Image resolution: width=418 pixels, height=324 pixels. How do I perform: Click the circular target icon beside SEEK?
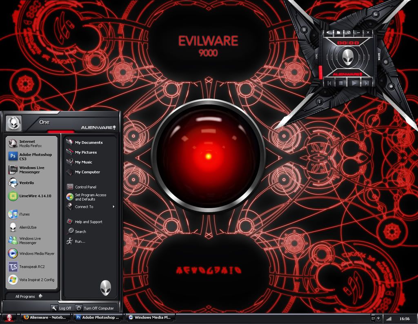pos(386,62)
